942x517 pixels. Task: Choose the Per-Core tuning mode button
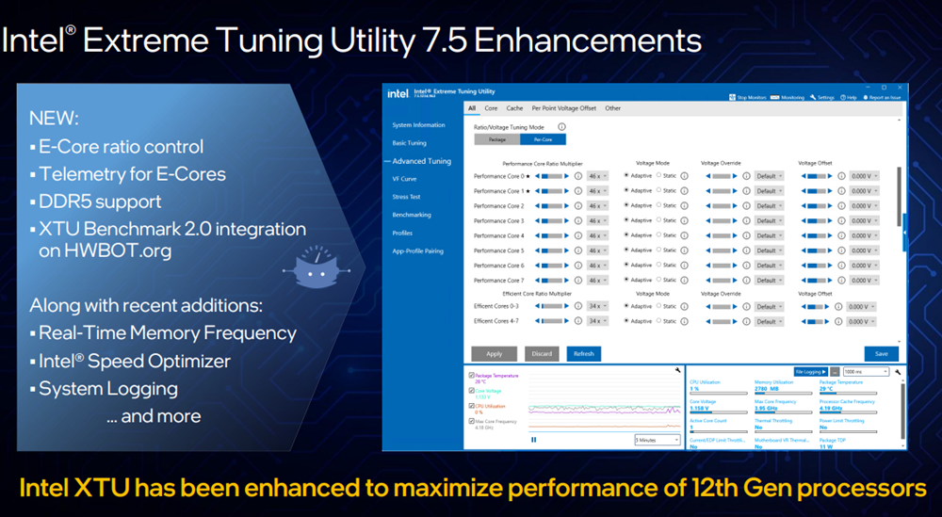point(543,139)
